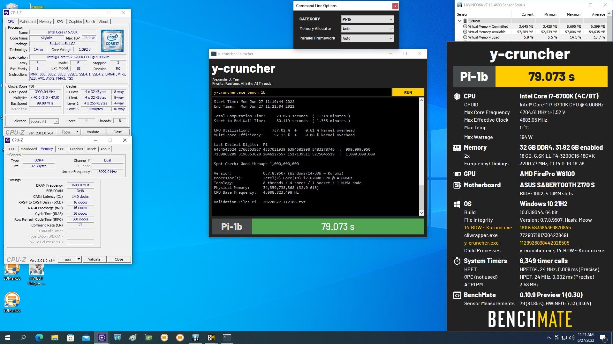Click Tools button in lower CPU-Z window
The height and width of the screenshot is (344, 613).
pos(67,259)
